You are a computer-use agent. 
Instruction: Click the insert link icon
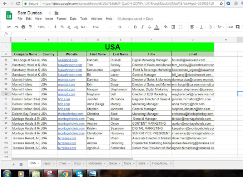point(230,27)
